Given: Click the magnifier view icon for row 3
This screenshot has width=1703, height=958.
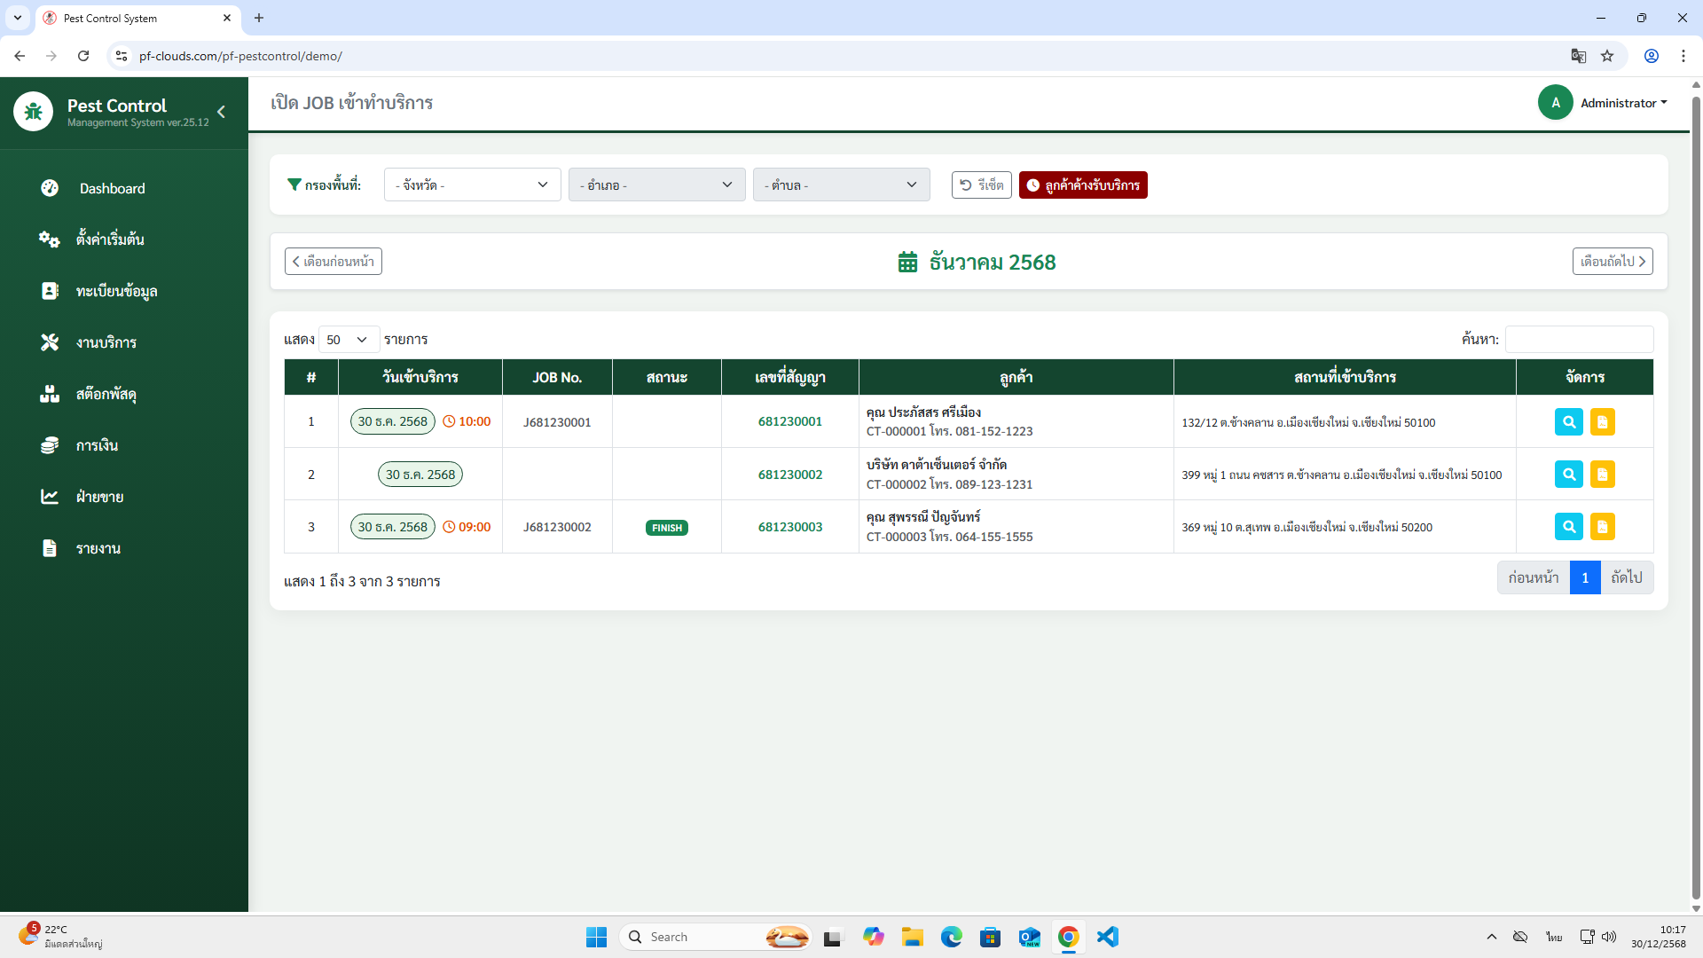Looking at the screenshot, I should click(x=1568, y=527).
